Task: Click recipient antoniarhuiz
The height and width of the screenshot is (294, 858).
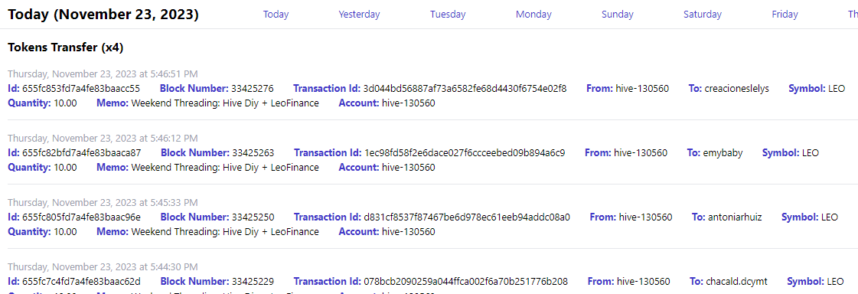Action: (x=735, y=217)
